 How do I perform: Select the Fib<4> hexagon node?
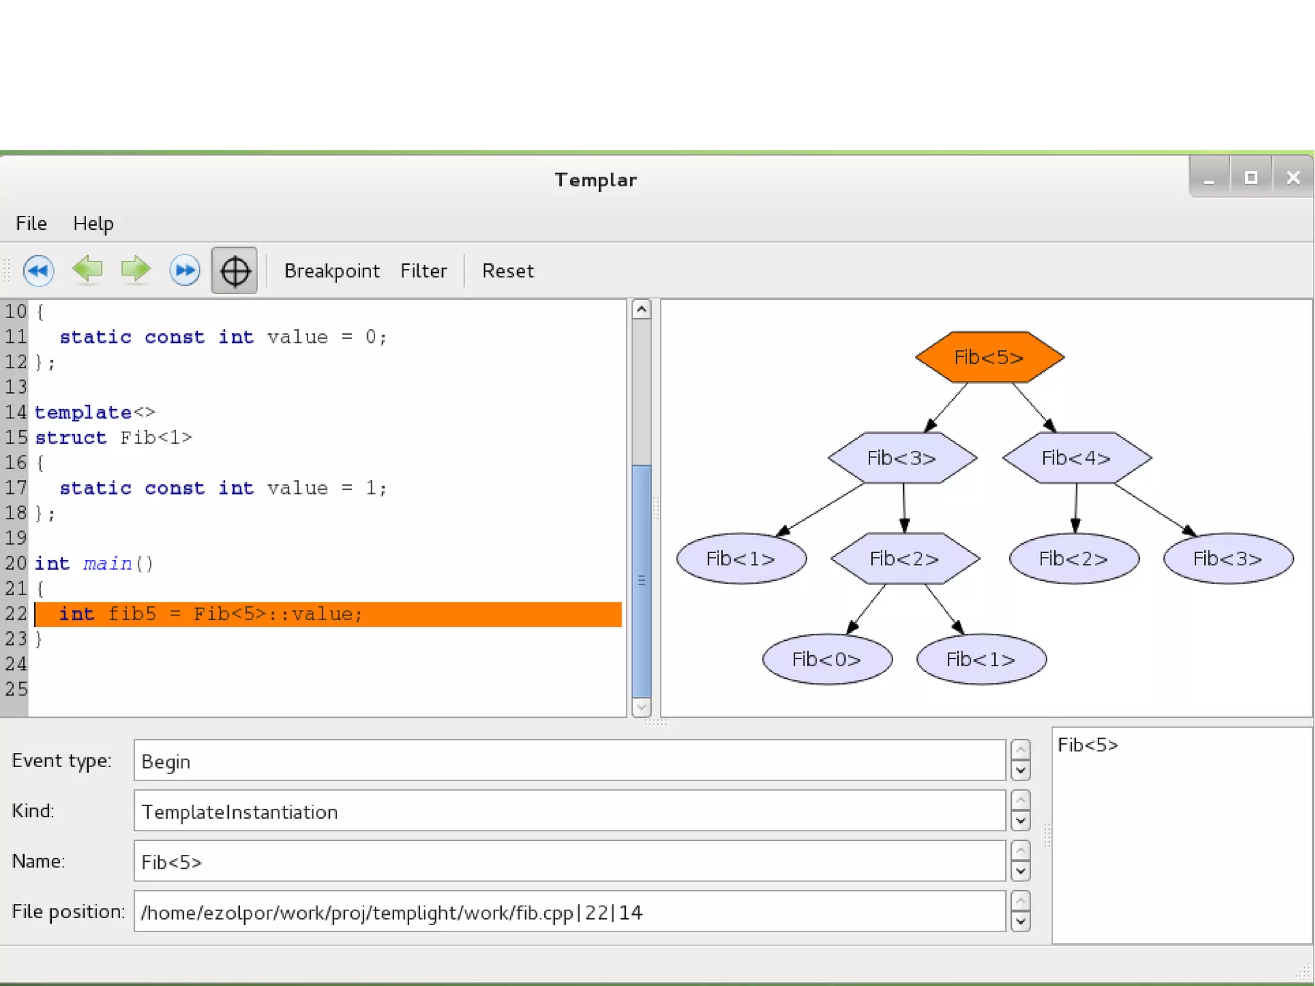pos(1076,458)
